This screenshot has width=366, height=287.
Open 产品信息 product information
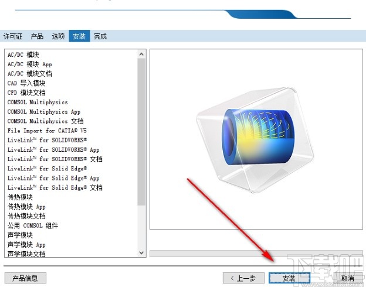[x=25, y=278]
